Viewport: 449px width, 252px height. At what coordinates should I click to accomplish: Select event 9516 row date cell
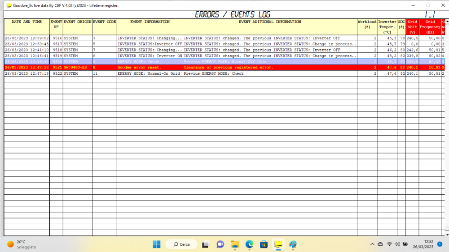26,38
